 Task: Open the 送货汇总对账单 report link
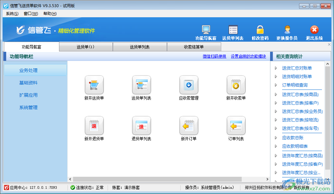point(297,68)
